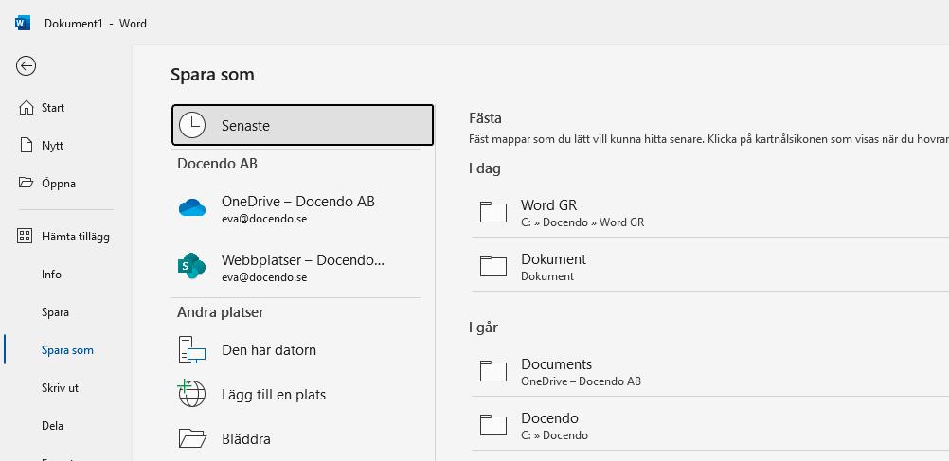Open the Öppna section
Screen dimensions: 949x461
59,184
